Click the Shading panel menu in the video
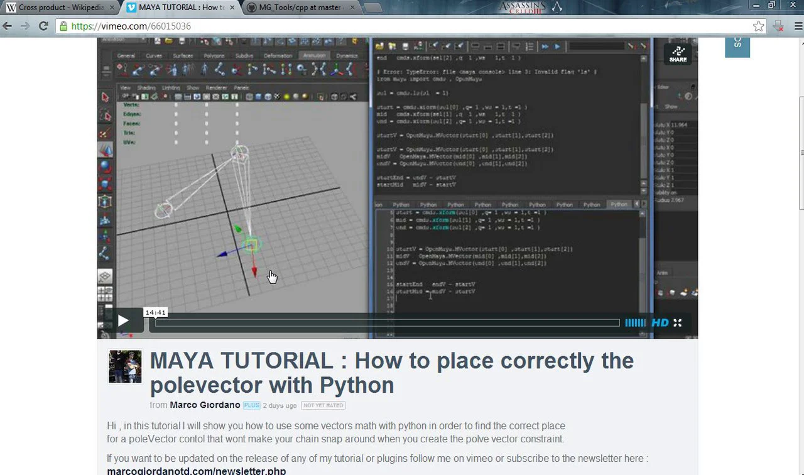Image resolution: width=804 pixels, height=475 pixels. [146, 87]
